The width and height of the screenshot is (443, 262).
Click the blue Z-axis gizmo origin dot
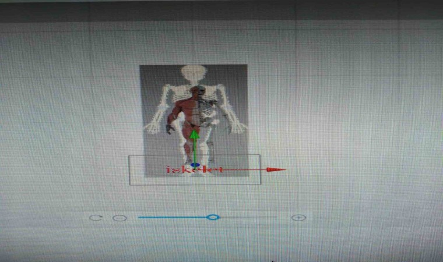[x=195, y=166]
